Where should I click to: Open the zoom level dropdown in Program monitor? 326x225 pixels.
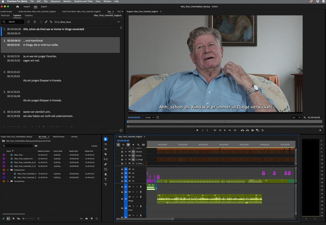(x=149, y=117)
